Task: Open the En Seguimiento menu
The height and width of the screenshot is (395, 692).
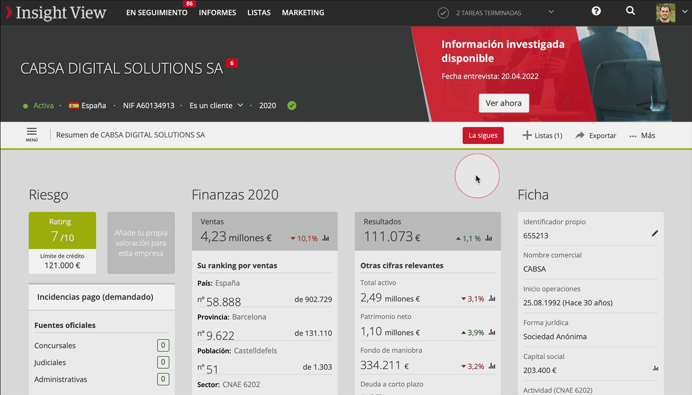Action: coord(157,12)
